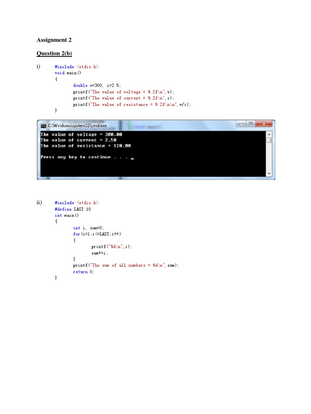
Task: Minimize the cmd.exe console window
Action: point(241,124)
